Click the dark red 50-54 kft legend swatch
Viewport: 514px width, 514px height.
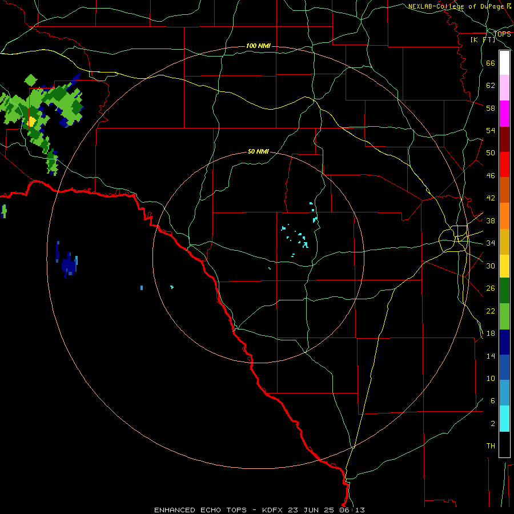[x=504, y=139]
